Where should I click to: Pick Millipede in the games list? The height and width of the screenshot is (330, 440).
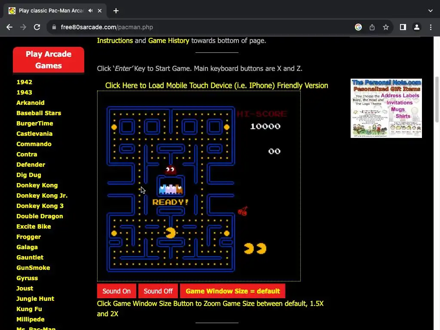[31, 319]
